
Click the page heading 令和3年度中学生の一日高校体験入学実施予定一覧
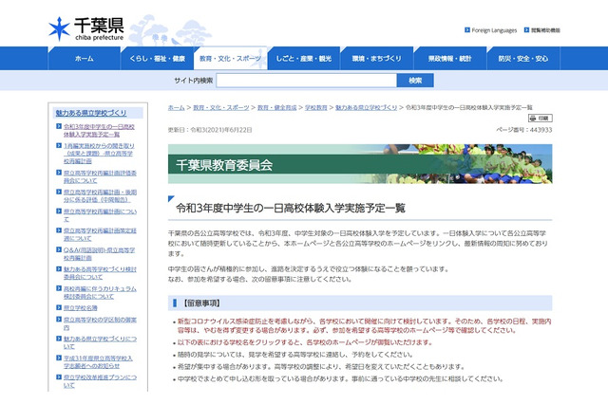(291, 209)
